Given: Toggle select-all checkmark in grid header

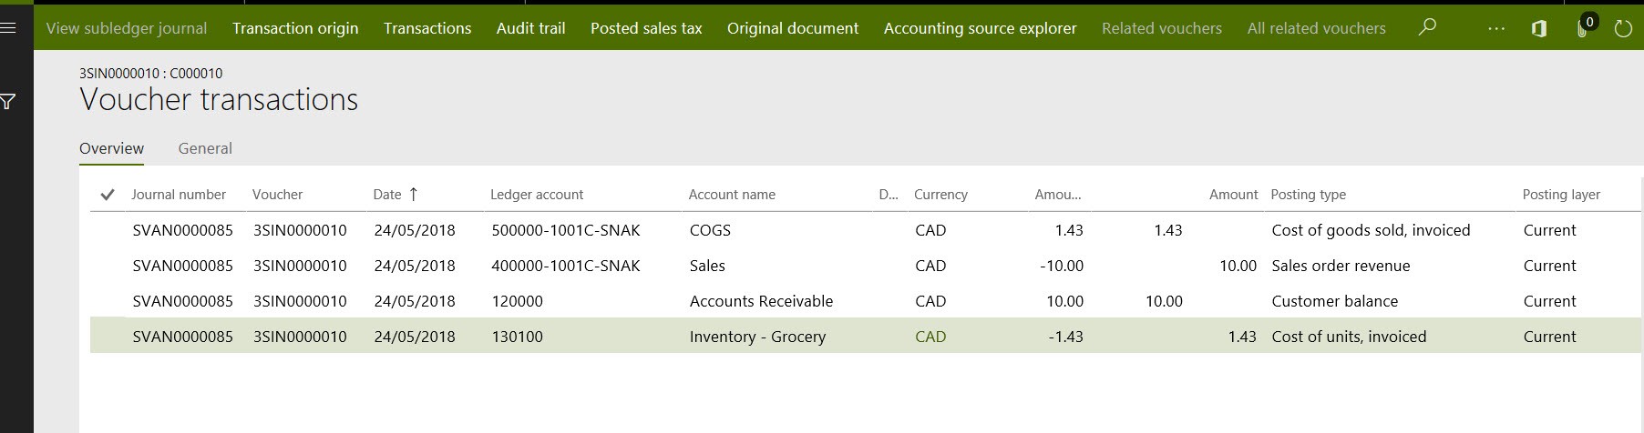Looking at the screenshot, I should pyautogui.click(x=108, y=195).
